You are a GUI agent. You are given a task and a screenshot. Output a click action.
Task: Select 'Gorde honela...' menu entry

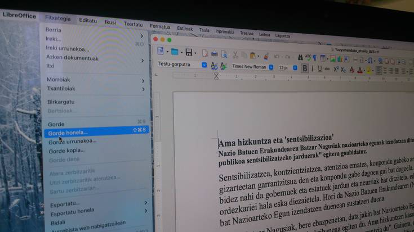68,132
